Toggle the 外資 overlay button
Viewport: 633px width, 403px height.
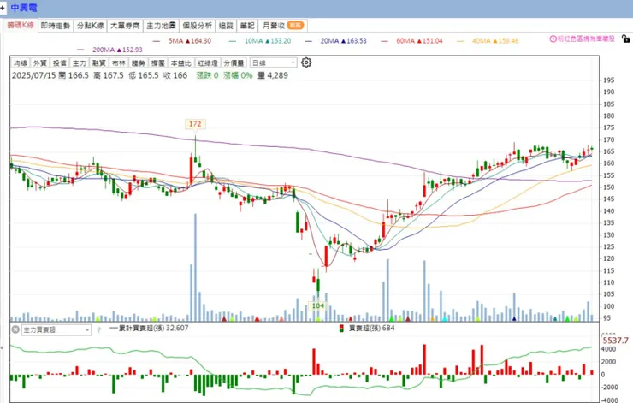coord(40,63)
